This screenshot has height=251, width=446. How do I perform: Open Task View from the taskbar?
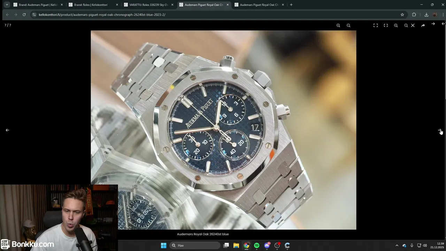(226, 245)
